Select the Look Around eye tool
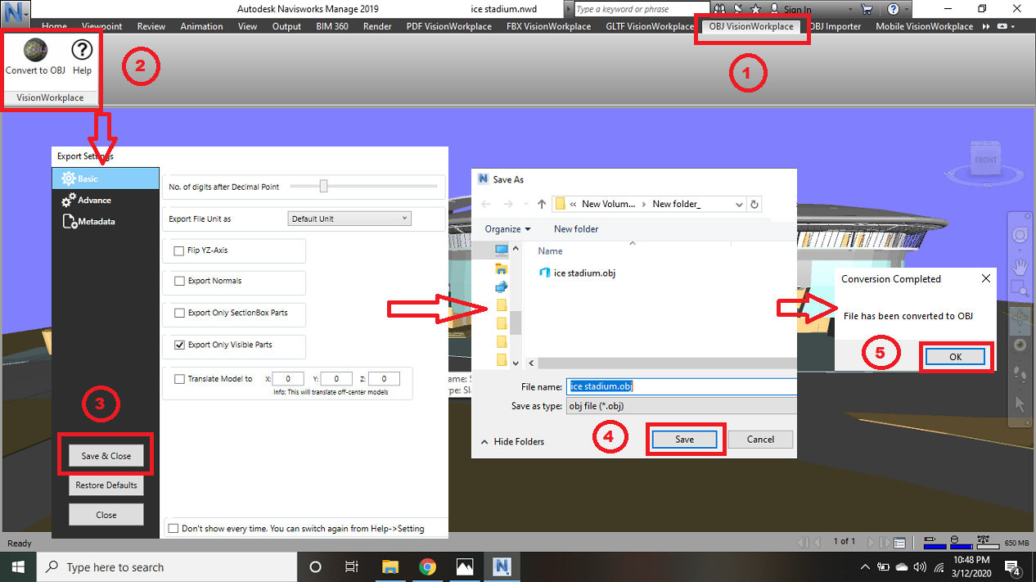 click(x=1020, y=345)
